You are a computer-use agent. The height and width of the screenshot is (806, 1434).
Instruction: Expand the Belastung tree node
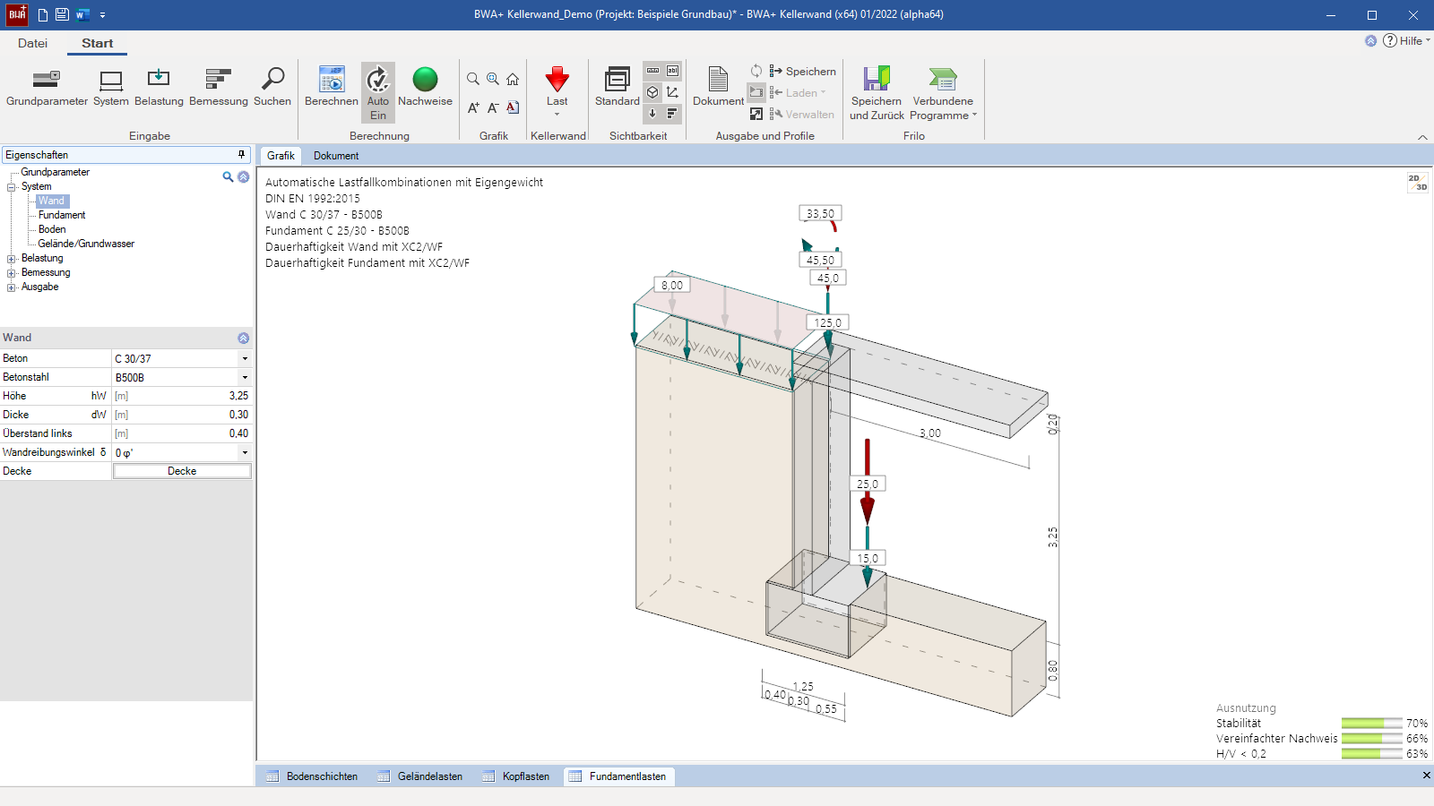pos(12,259)
